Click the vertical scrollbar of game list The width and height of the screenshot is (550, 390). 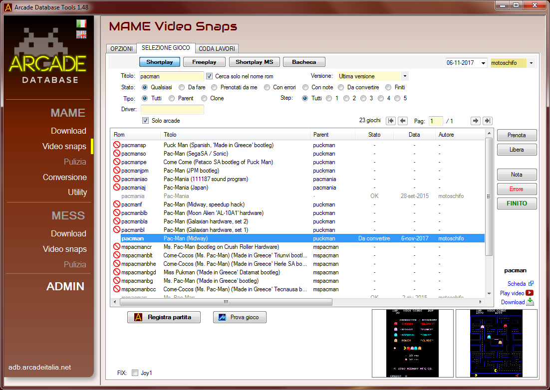[489, 196]
